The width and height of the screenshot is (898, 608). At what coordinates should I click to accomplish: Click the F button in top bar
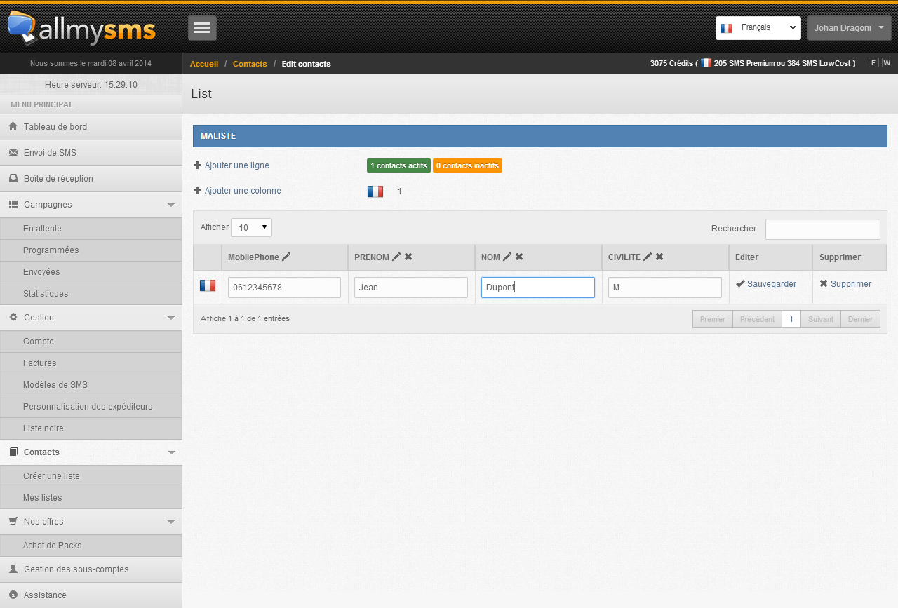(873, 62)
